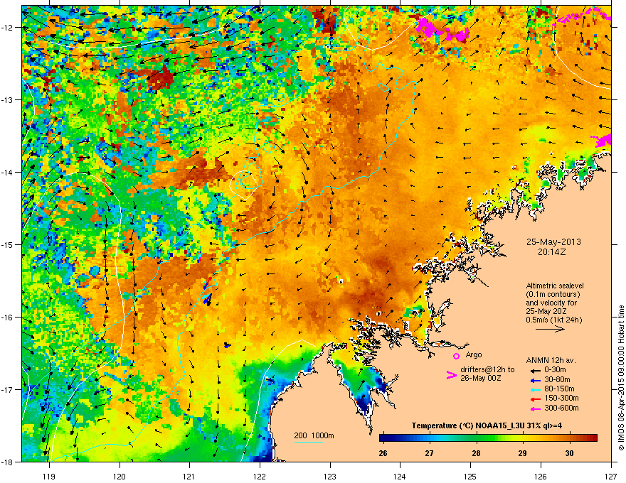Image resolution: width=626 pixels, height=483 pixels.
Task: Click the '0.5m/s (1kt 24h)' scale text
Action: (553, 320)
